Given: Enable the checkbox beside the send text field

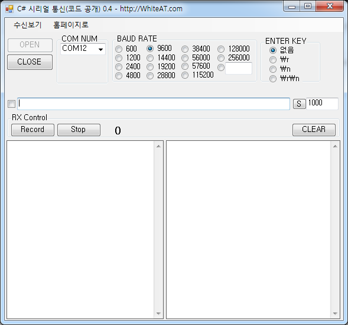Looking at the screenshot, I should (11, 104).
